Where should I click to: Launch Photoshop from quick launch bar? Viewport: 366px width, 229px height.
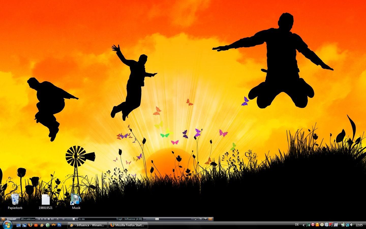(59, 225)
